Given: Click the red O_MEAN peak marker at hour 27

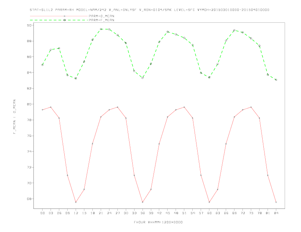Looking at the screenshot, I should click(117, 107).
